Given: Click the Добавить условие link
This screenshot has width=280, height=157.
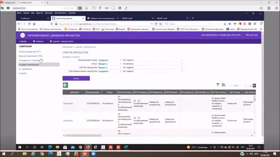Looking at the screenshot, I should pyautogui.click(x=71, y=57).
